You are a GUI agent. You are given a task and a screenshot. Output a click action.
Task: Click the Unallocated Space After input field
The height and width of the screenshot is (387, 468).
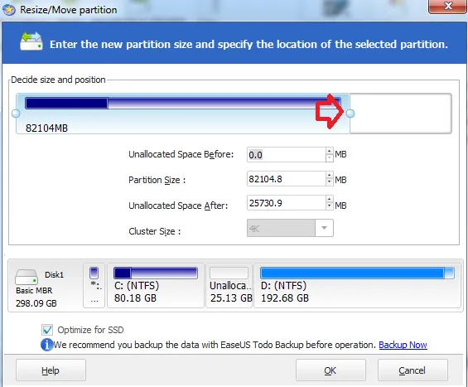pyautogui.click(x=287, y=203)
